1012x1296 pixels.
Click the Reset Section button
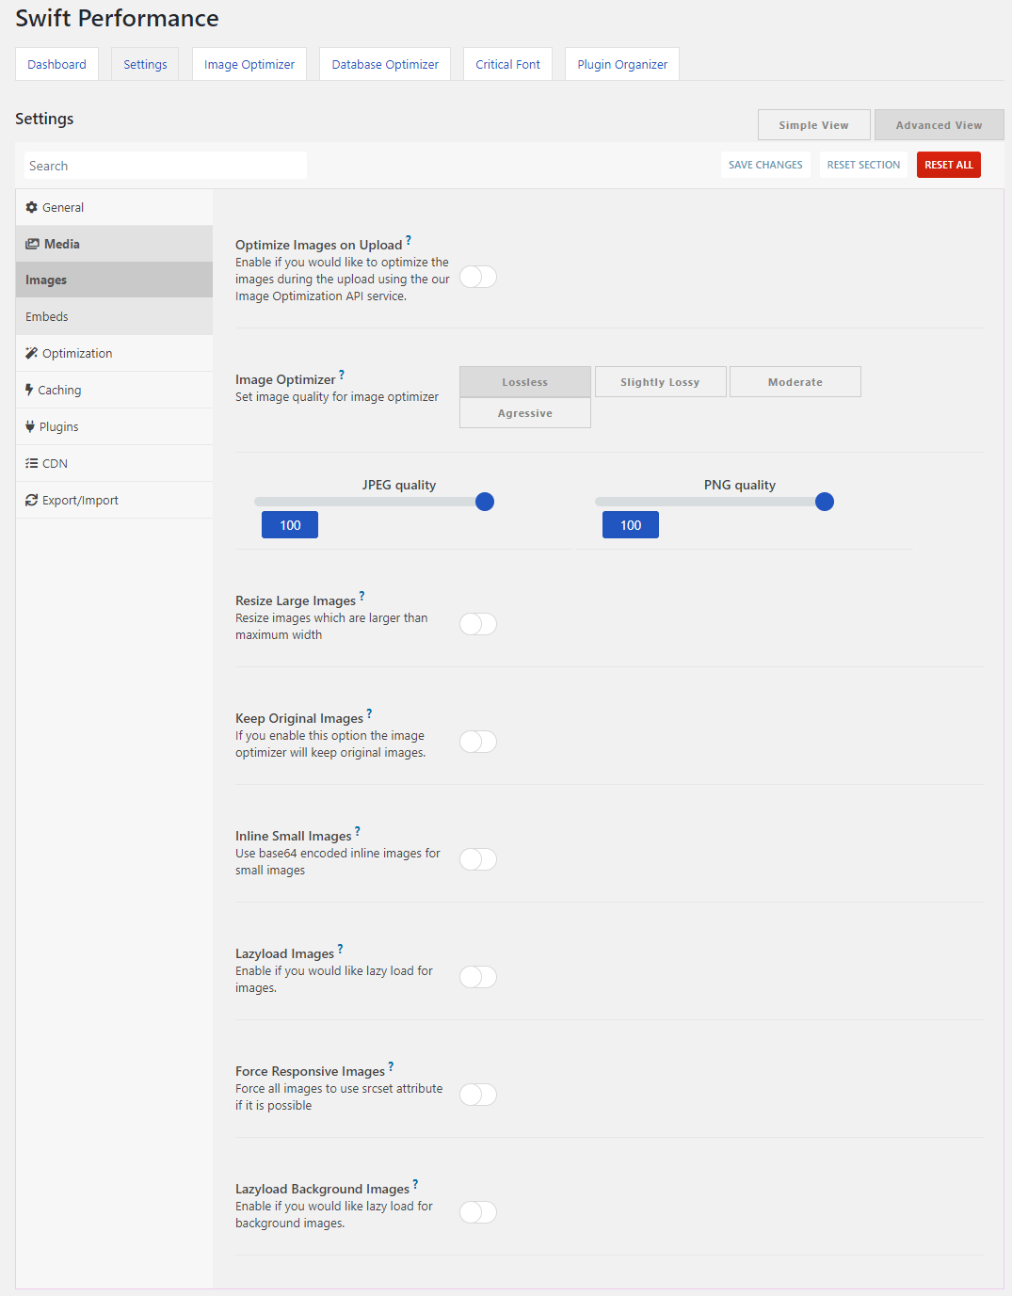pyautogui.click(x=863, y=165)
